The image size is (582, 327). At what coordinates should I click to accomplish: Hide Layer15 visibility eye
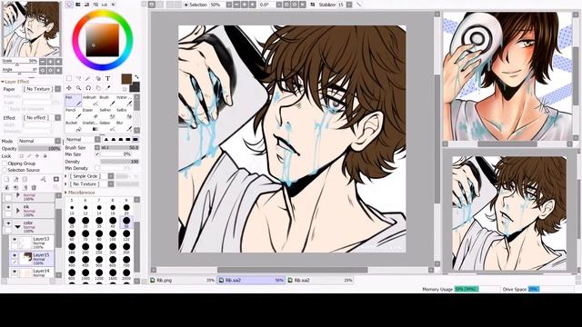coord(15,255)
